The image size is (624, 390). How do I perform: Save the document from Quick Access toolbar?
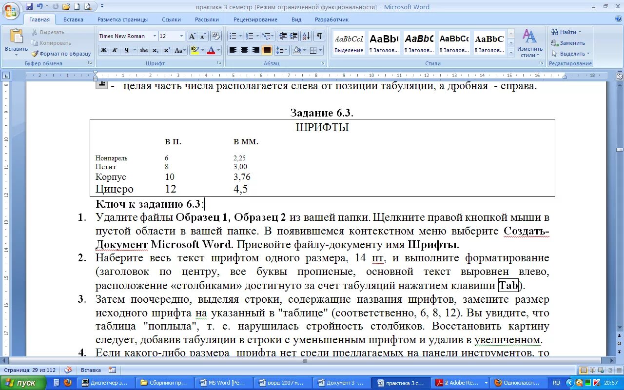point(29,7)
